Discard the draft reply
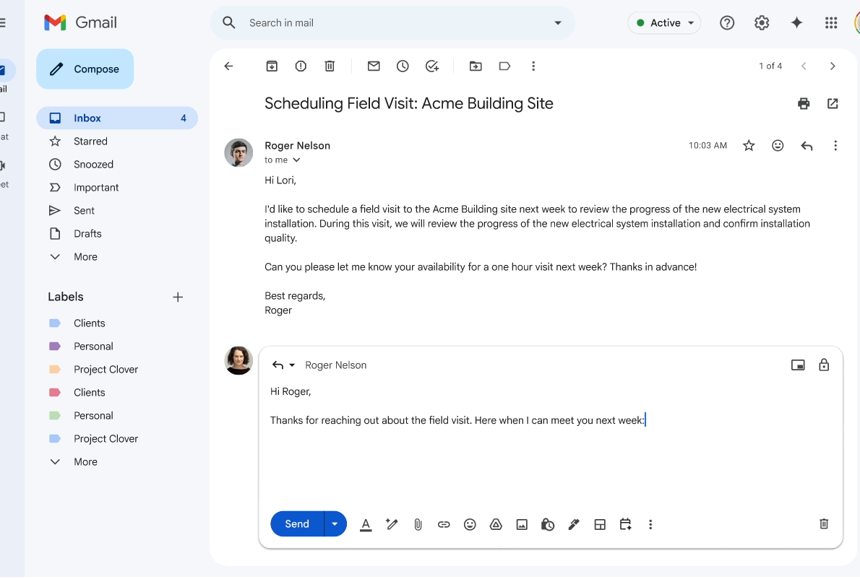Image resolution: width=860 pixels, height=579 pixels. click(x=824, y=523)
